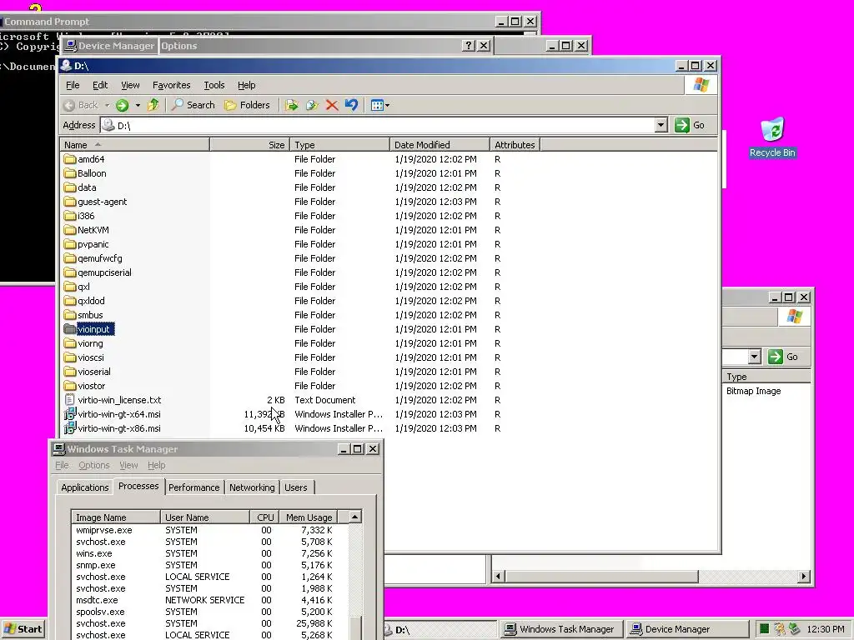Image resolution: width=854 pixels, height=640 pixels.
Task: Select the wmiprvse.exe process row
Action: click(209, 529)
